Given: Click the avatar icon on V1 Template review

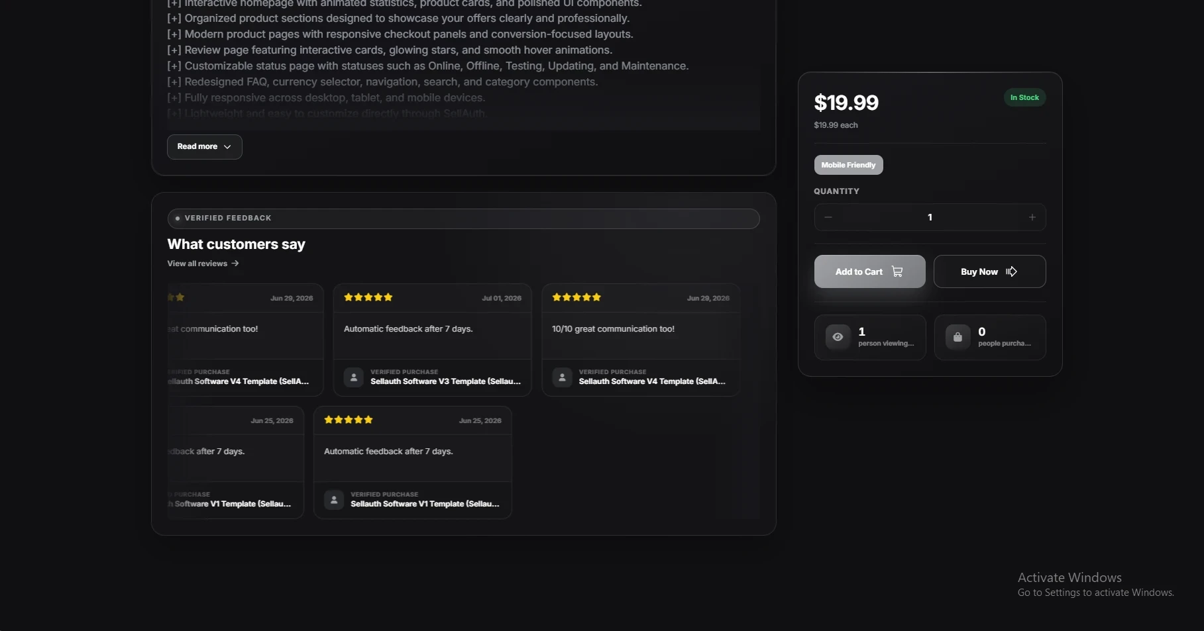Looking at the screenshot, I should (334, 500).
